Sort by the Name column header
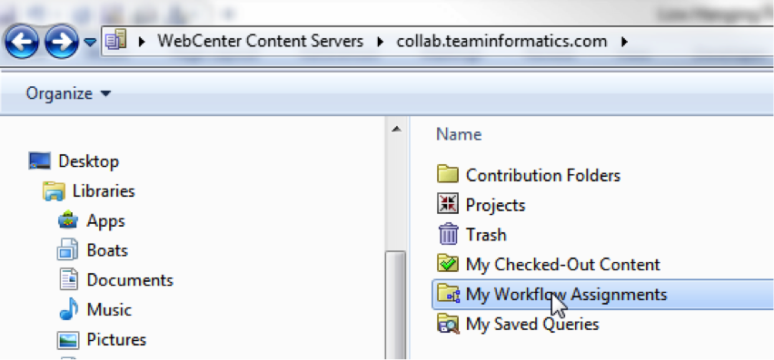 pos(459,134)
